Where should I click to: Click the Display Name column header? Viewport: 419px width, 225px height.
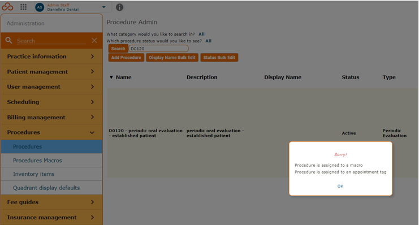[x=283, y=77]
